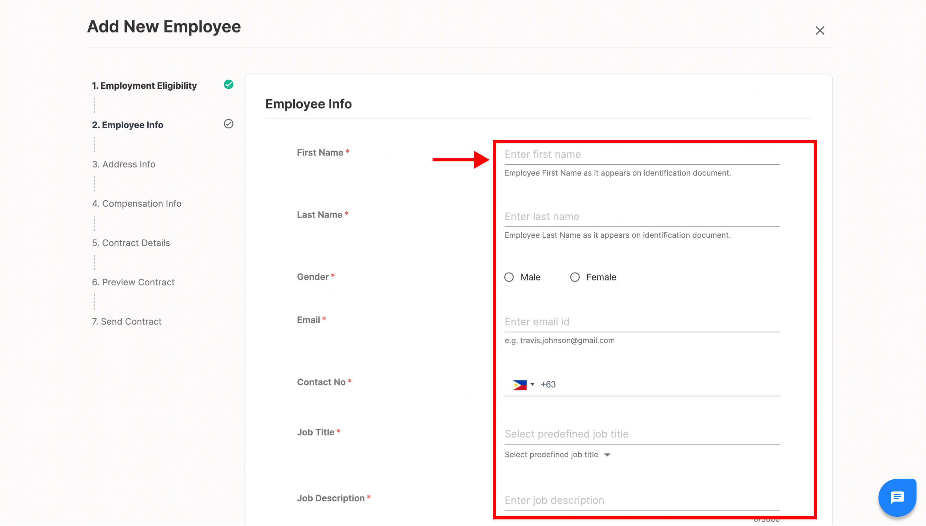
Task: Select Male gender option
Action: (x=509, y=277)
